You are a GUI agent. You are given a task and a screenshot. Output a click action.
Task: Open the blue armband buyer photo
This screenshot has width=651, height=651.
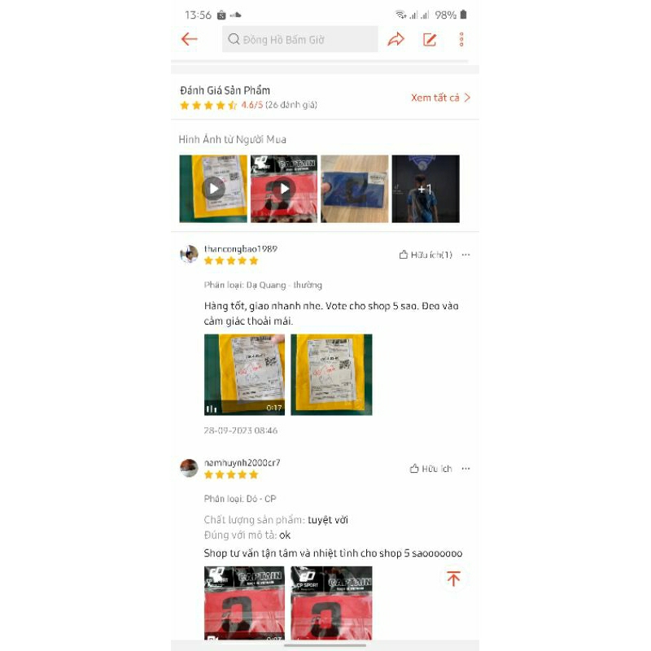tap(355, 189)
